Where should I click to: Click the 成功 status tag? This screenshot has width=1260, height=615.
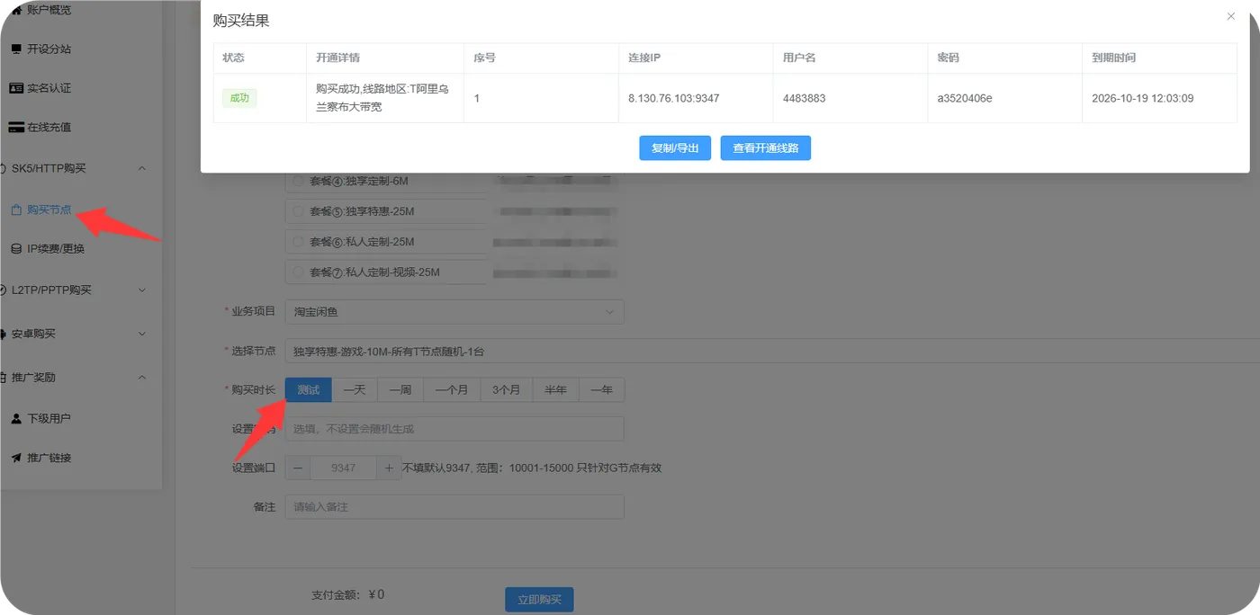pos(239,98)
